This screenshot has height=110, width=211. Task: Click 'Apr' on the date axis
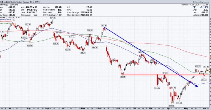point(169,109)
